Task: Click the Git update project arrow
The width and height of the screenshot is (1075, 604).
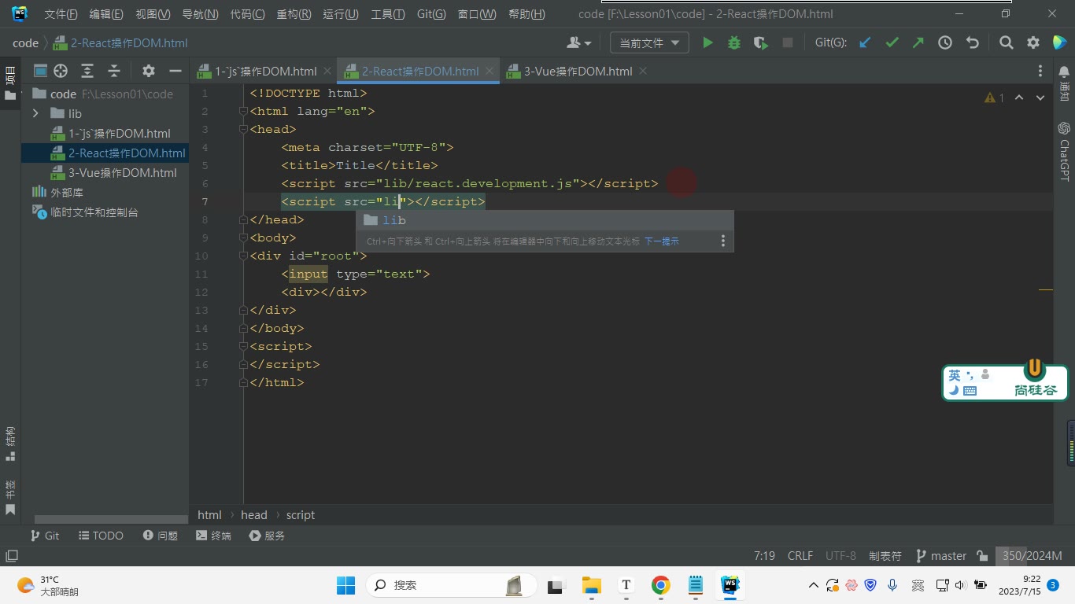Action: [865, 43]
